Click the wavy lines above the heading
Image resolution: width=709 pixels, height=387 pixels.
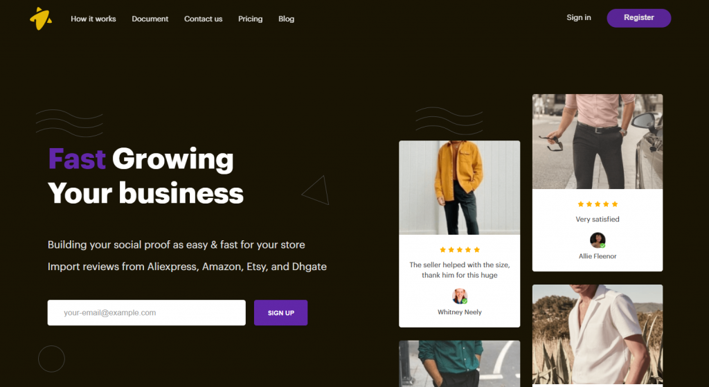click(x=69, y=123)
